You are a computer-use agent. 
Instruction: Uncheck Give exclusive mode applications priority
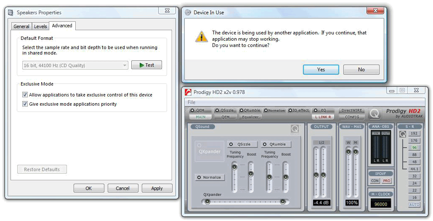25,104
